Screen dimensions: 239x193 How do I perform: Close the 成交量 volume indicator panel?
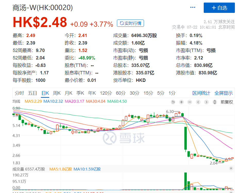tap(231, 168)
